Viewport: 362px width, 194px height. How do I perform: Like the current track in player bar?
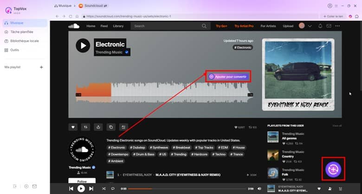(x=319, y=189)
